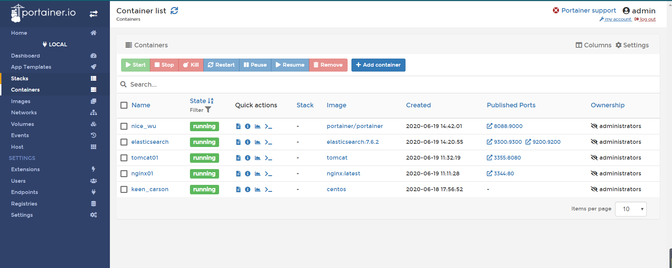The height and width of the screenshot is (268, 672).
Task: Open inspect info icon for nice_wu
Action: (248, 126)
